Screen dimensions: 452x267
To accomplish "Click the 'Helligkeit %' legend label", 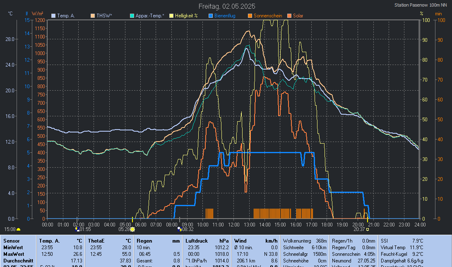I will (186, 16).
